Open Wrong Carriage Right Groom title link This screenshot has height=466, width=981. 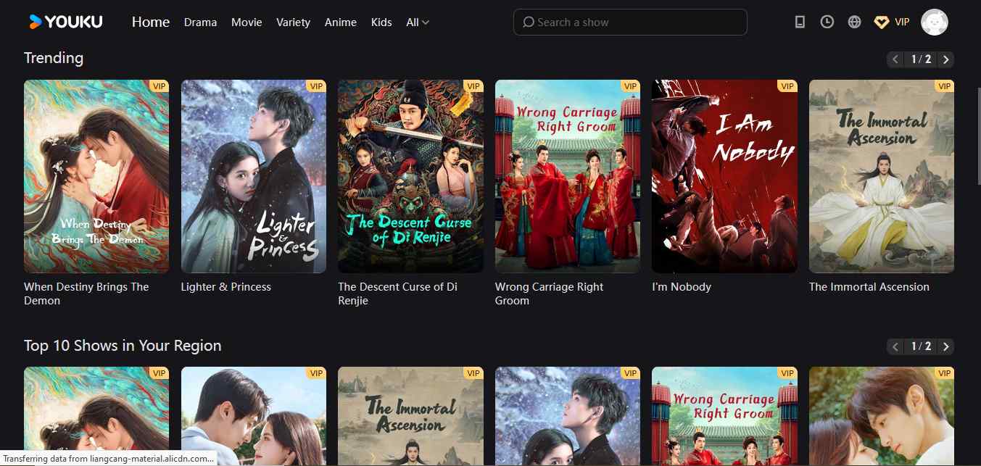pos(549,294)
